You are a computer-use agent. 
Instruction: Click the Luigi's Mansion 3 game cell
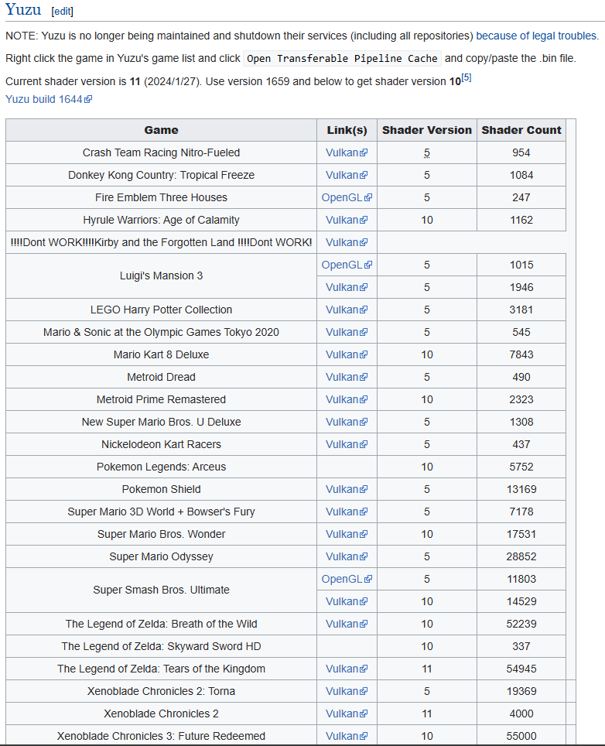[x=161, y=276]
